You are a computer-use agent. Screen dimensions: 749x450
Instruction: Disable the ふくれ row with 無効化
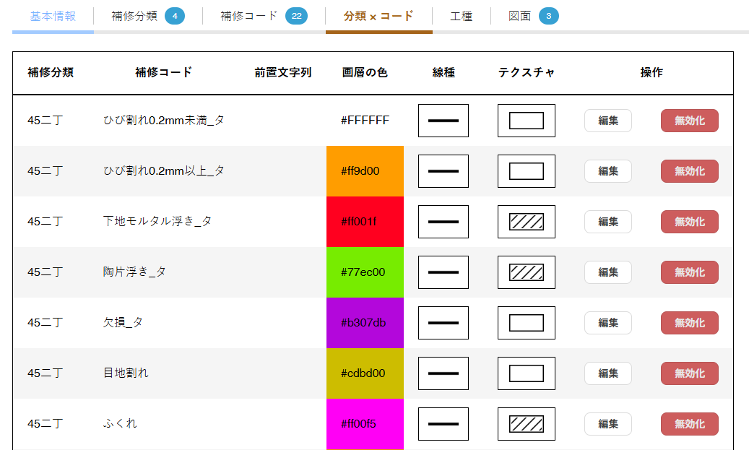[x=689, y=424]
